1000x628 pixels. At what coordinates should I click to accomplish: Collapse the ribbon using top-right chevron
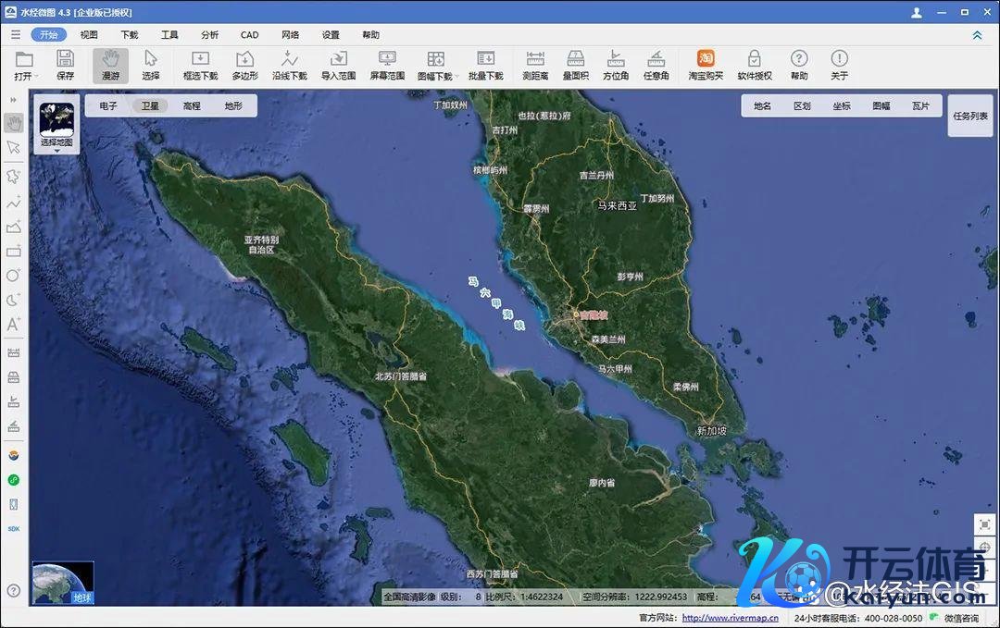click(x=977, y=35)
